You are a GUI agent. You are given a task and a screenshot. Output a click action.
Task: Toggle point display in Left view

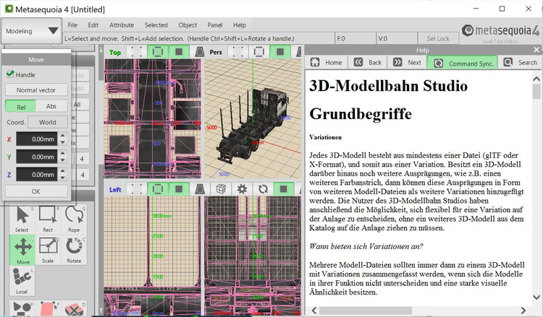136,189
